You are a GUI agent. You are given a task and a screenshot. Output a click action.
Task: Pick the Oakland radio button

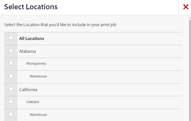11,102
